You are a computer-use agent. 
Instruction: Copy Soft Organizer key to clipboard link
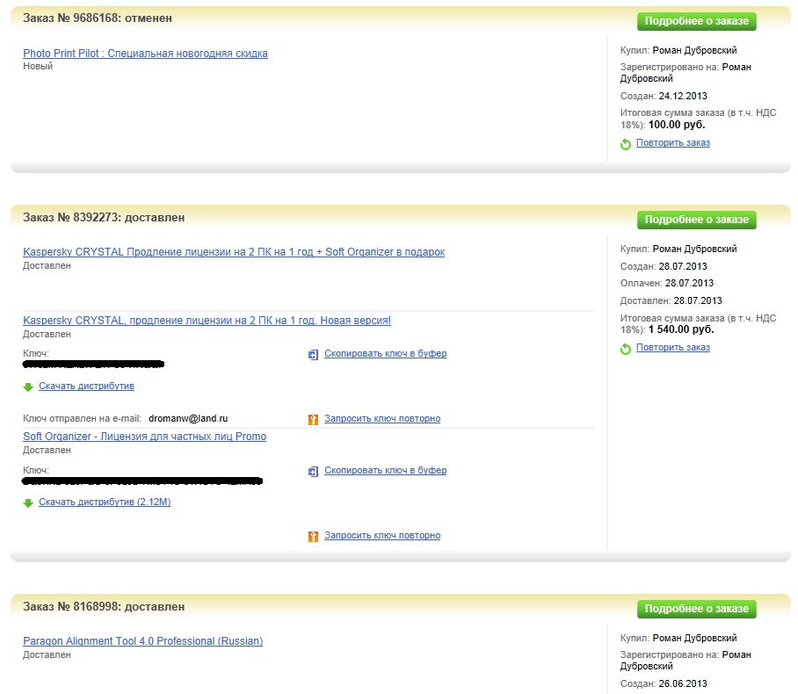click(x=385, y=471)
